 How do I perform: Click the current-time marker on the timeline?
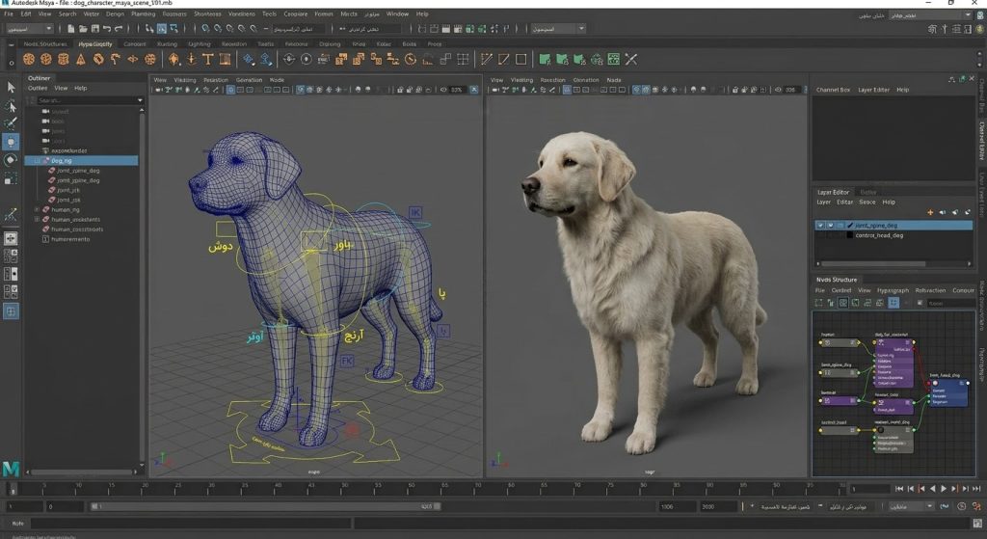13,489
